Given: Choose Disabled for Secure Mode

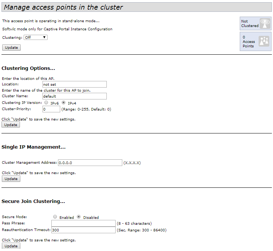Looking at the screenshot, I should [x=79, y=217].
